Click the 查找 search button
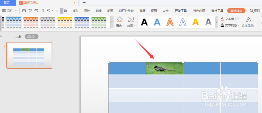 pyautogui.click(x=255, y=11)
